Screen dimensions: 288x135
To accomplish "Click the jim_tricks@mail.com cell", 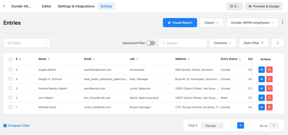I will (97, 98).
